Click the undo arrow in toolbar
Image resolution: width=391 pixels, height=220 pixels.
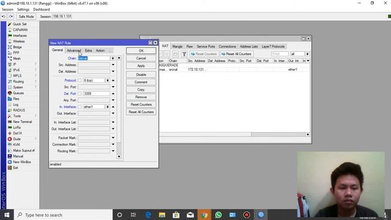pyautogui.click(x=4, y=16)
